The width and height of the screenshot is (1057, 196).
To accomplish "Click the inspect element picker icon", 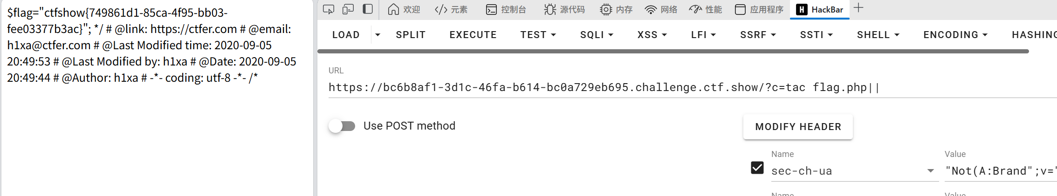I will 328,9.
